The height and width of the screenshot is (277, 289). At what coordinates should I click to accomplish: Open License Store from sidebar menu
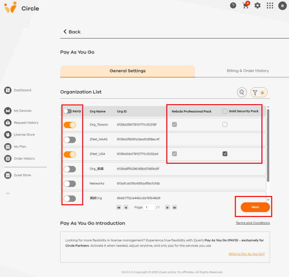pyautogui.click(x=24, y=135)
